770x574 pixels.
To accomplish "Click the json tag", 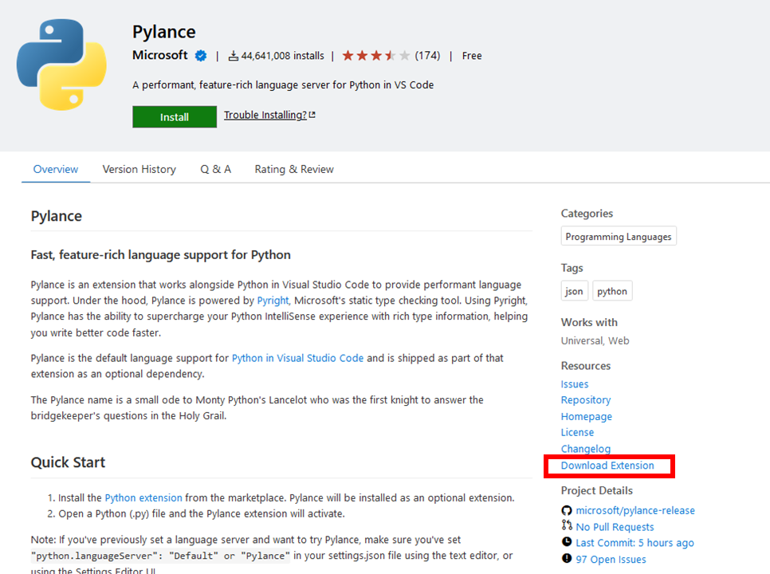I will click(574, 291).
